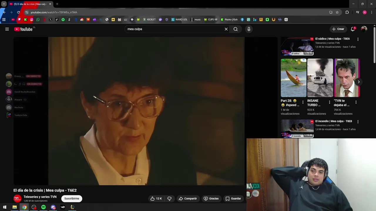376x211 pixels.
Task: Open 'El sádico | Mea culpa' thumbnail
Action: 297,46
